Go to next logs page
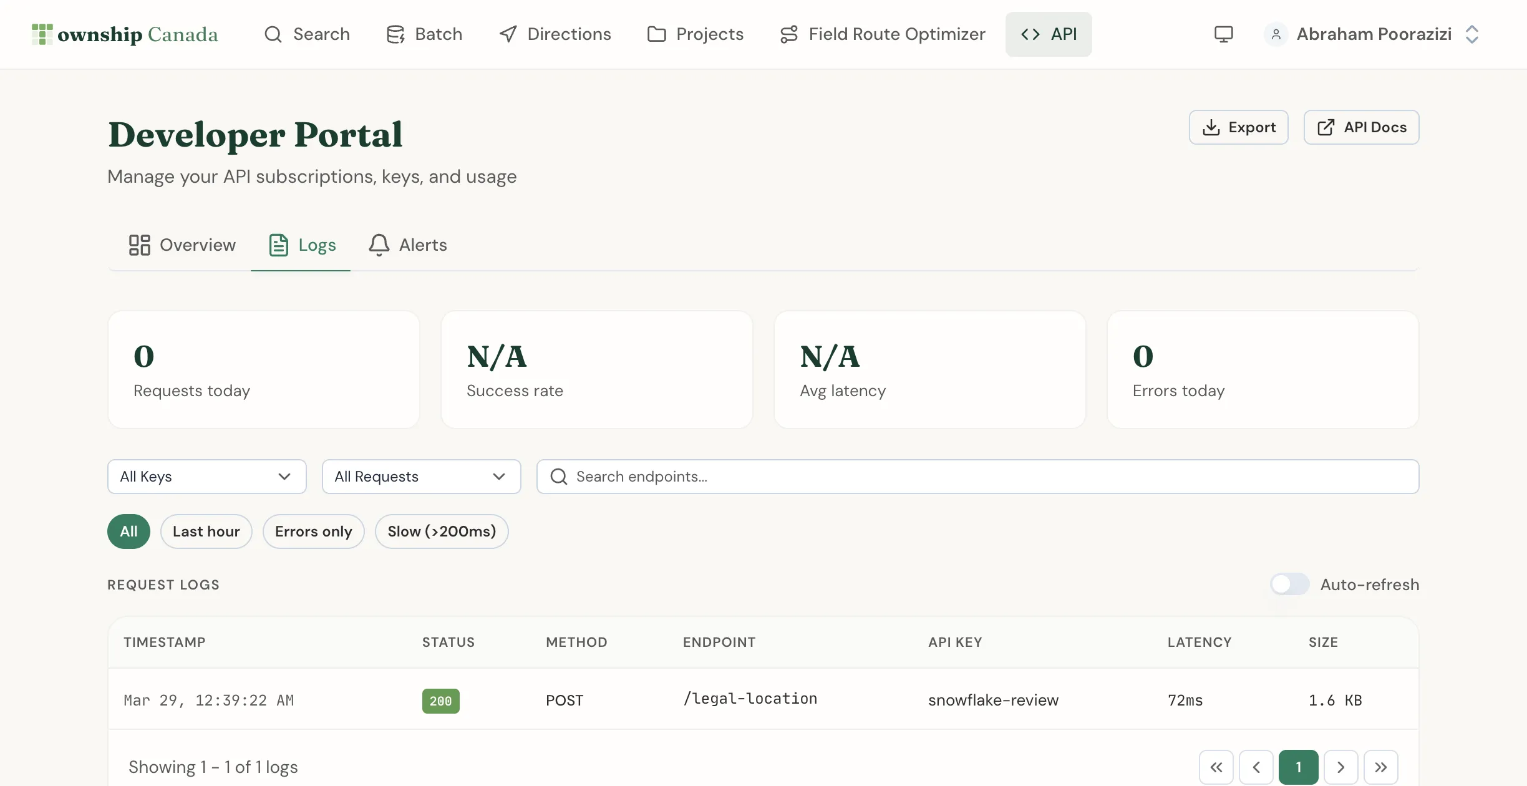The image size is (1527, 786). point(1341,767)
